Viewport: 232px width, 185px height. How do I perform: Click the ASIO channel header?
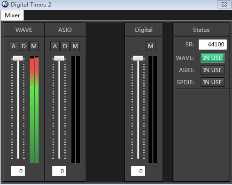(x=65, y=30)
